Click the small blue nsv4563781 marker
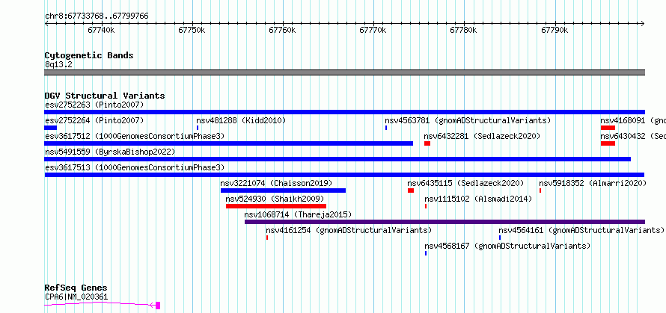The height and width of the screenshot is (313, 666). pyautogui.click(x=386, y=128)
